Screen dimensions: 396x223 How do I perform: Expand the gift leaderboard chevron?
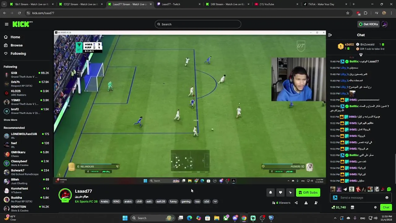[361, 55]
